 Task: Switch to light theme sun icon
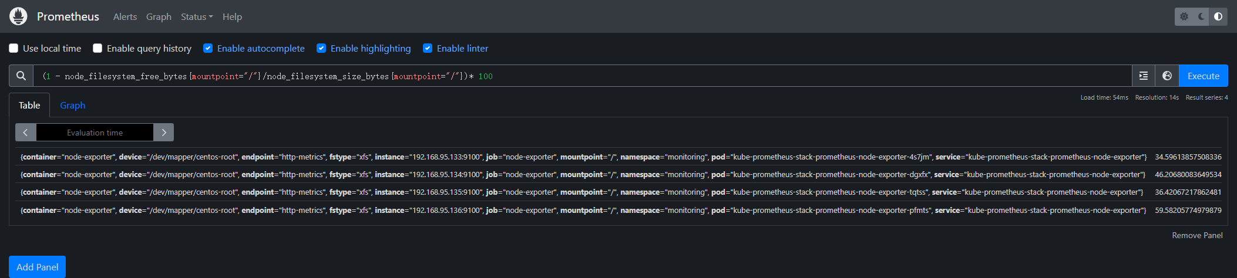coord(1184,16)
